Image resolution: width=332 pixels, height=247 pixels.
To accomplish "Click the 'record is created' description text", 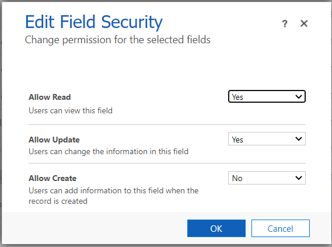I will tap(58, 201).
